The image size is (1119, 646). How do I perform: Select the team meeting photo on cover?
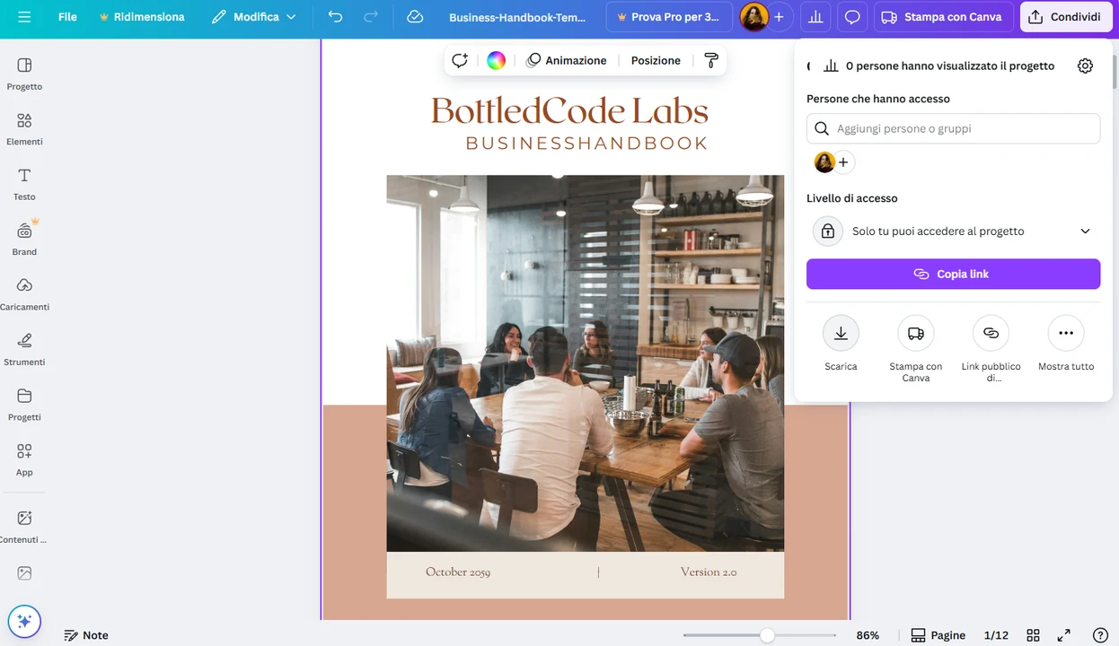click(x=585, y=362)
